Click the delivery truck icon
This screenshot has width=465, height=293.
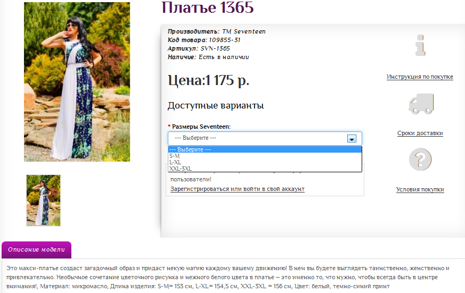420,104
